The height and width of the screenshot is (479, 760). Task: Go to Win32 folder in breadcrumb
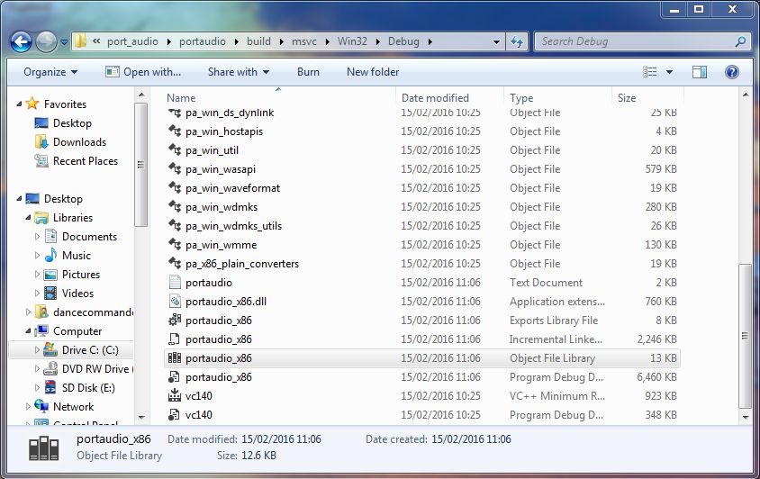[x=352, y=41]
